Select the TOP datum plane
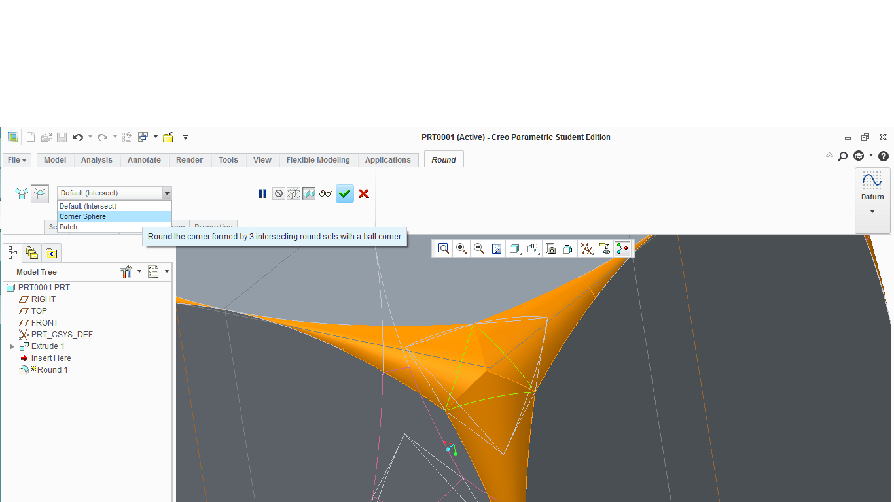 tap(39, 311)
